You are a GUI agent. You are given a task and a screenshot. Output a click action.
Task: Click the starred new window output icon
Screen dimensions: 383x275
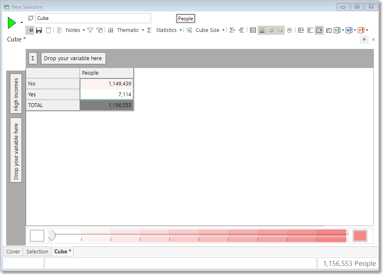click(328, 30)
